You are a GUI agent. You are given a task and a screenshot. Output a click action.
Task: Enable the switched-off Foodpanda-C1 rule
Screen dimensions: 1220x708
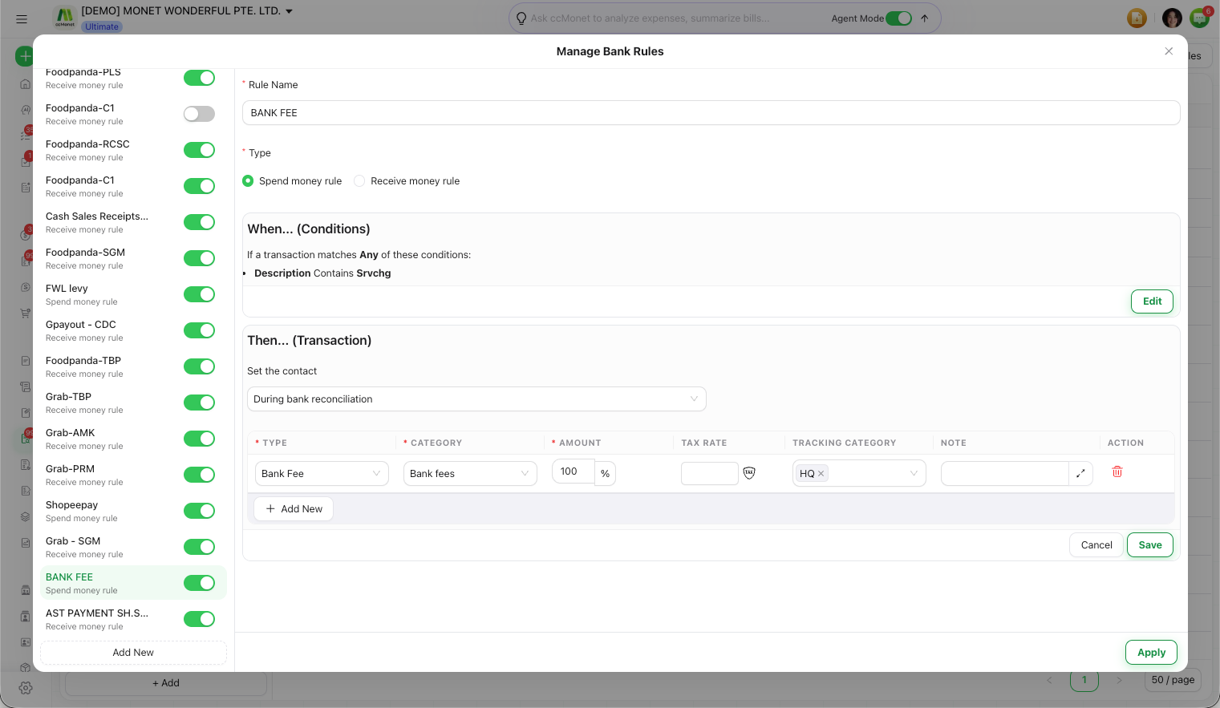(199, 114)
